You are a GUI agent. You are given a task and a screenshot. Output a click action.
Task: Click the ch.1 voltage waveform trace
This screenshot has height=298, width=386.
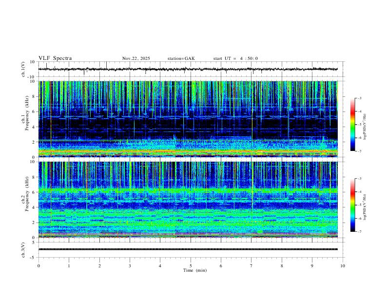pyautogui.click(x=188, y=69)
